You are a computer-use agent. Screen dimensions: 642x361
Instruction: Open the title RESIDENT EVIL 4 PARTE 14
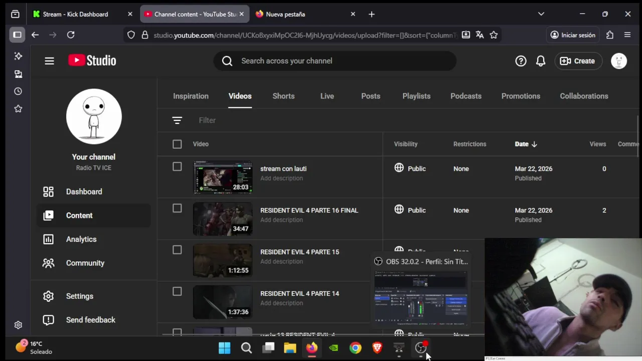[299, 294]
